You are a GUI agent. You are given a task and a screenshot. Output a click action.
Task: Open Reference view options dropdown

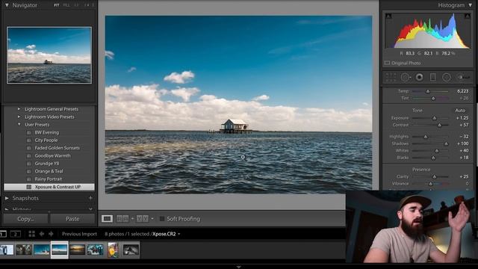(132, 219)
